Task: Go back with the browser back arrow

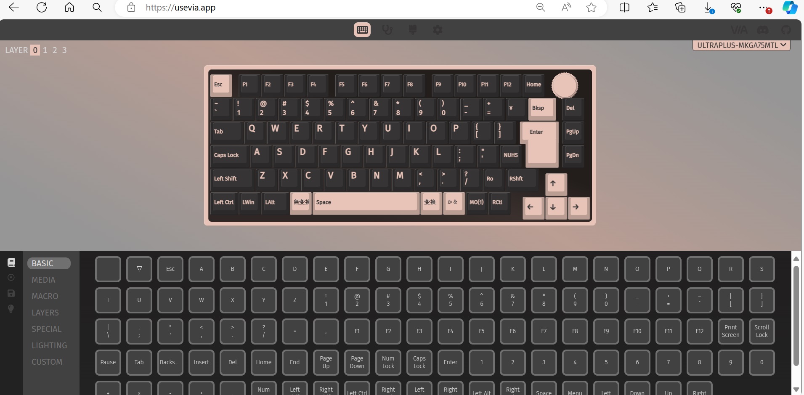Action: tap(14, 8)
